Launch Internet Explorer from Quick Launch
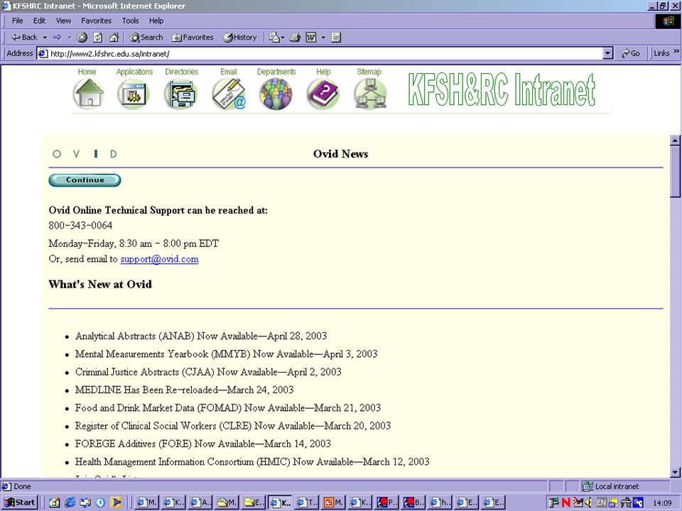Viewport: 682px width, 511px height. [x=70, y=502]
